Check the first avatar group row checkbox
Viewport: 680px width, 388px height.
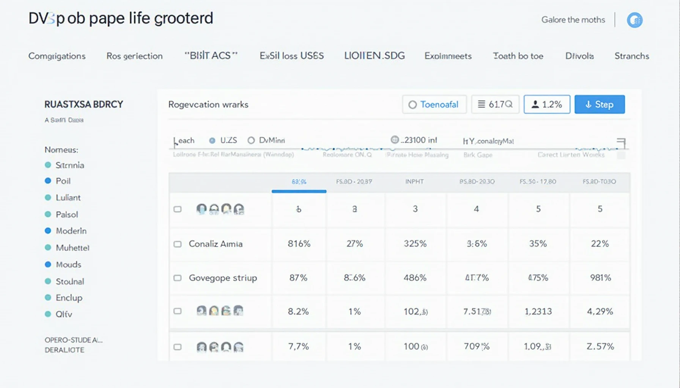pyautogui.click(x=178, y=209)
